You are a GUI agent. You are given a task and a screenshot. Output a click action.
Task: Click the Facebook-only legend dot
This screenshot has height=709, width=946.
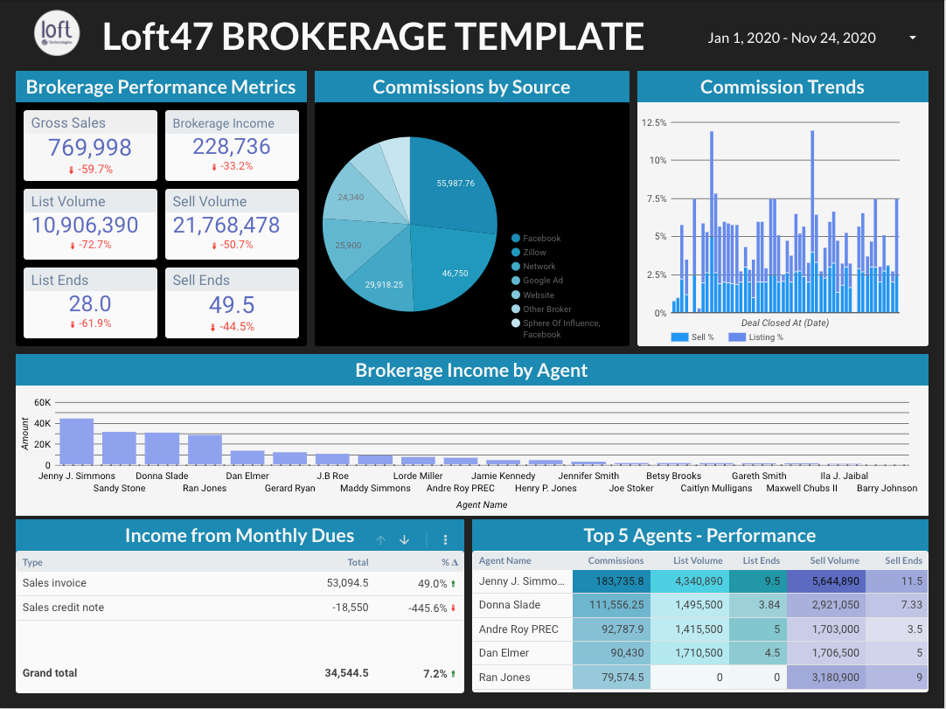click(516, 238)
